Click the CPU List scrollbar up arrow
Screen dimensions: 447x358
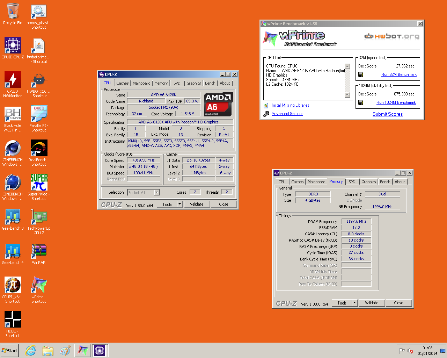point(347,66)
